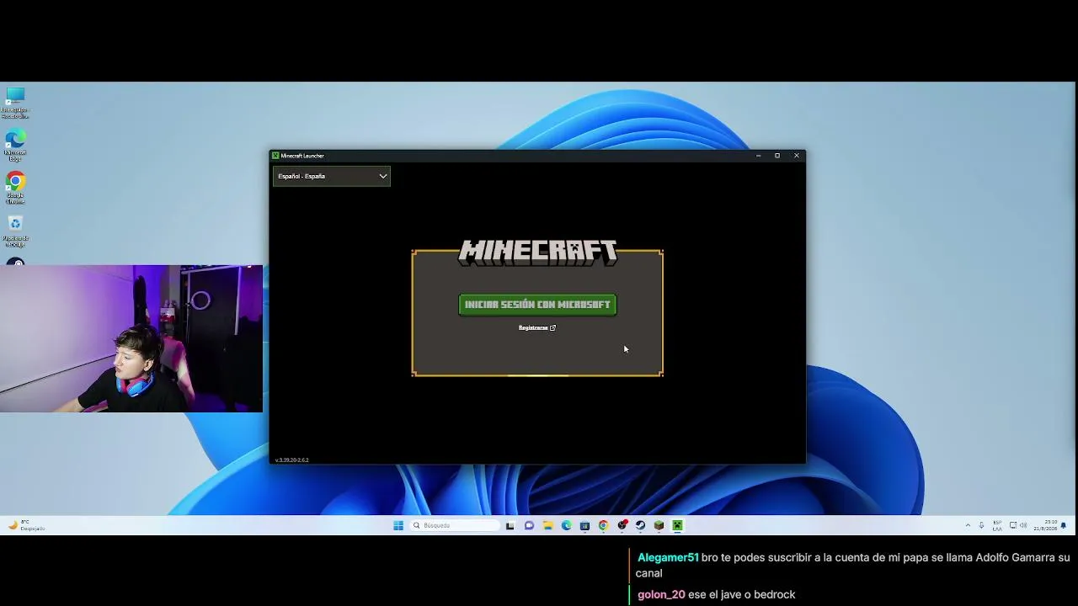
Task: Open network settings from the system tray
Action: pyautogui.click(x=1013, y=525)
